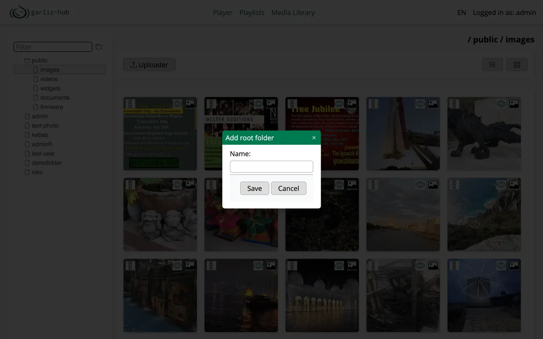Select the documents folder

click(55, 97)
